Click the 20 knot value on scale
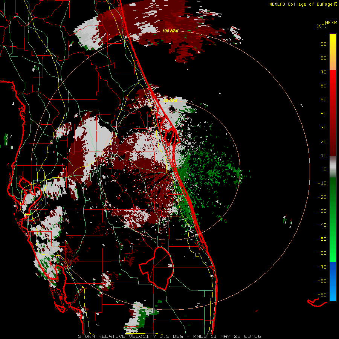This screenshot has height=339, width=339. tap(324, 141)
